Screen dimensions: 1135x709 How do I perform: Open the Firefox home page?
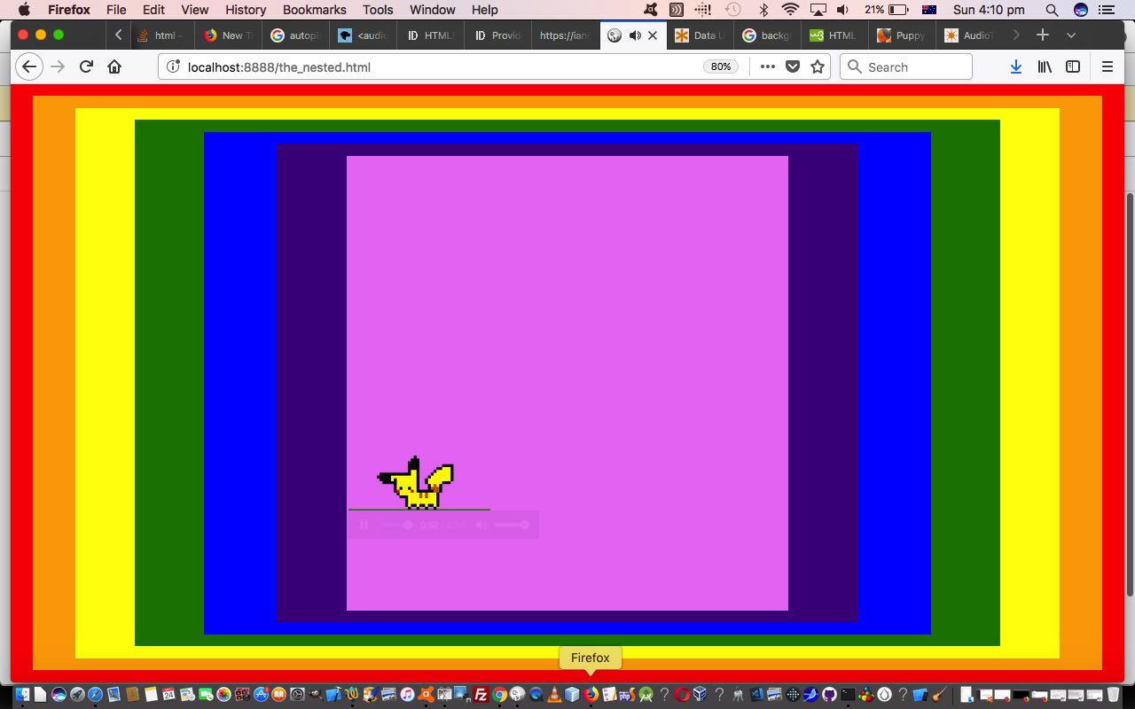[114, 66]
